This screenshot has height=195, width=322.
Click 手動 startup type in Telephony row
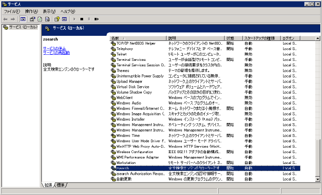click(248, 49)
